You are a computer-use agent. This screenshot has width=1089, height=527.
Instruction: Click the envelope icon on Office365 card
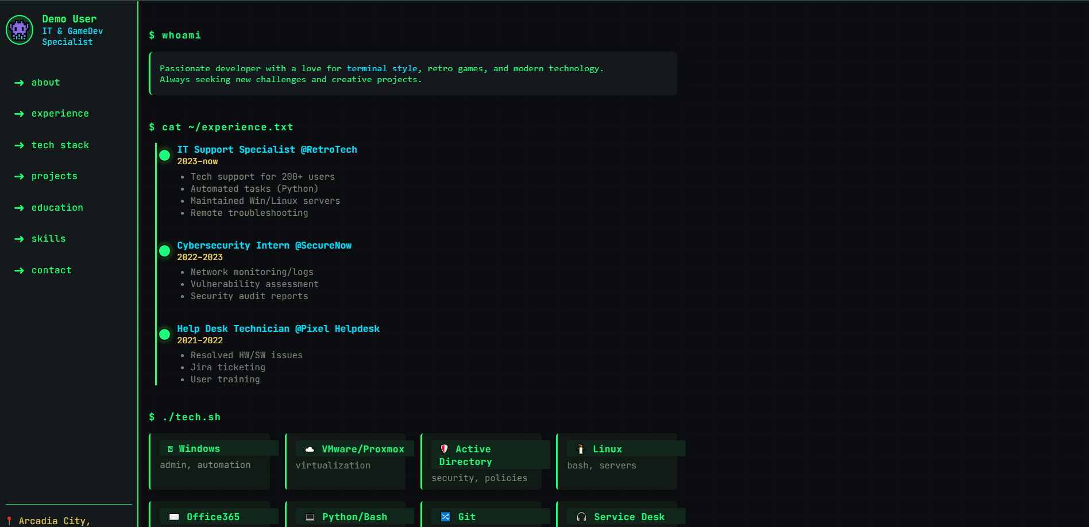[x=174, y=517]
